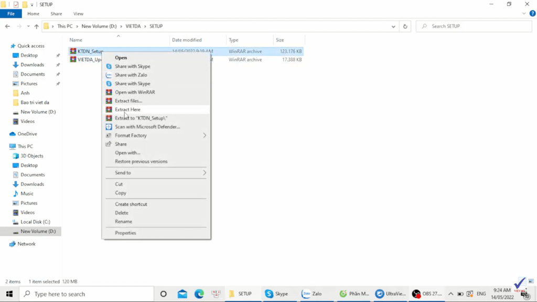
Task: Select Local Disk (C:) in the navigation pane
Action: pos(35,222)
